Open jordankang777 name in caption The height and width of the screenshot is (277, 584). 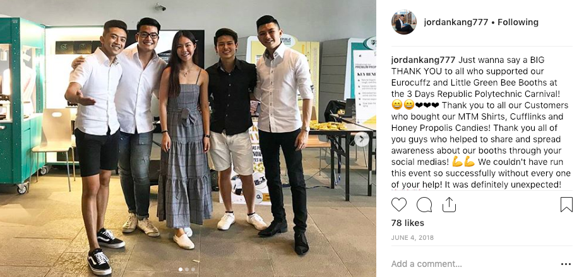tap(423, 60)
